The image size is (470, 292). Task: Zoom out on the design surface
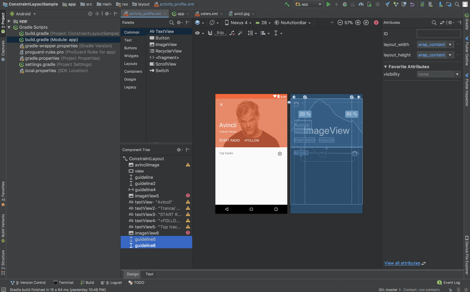point(340,23)
